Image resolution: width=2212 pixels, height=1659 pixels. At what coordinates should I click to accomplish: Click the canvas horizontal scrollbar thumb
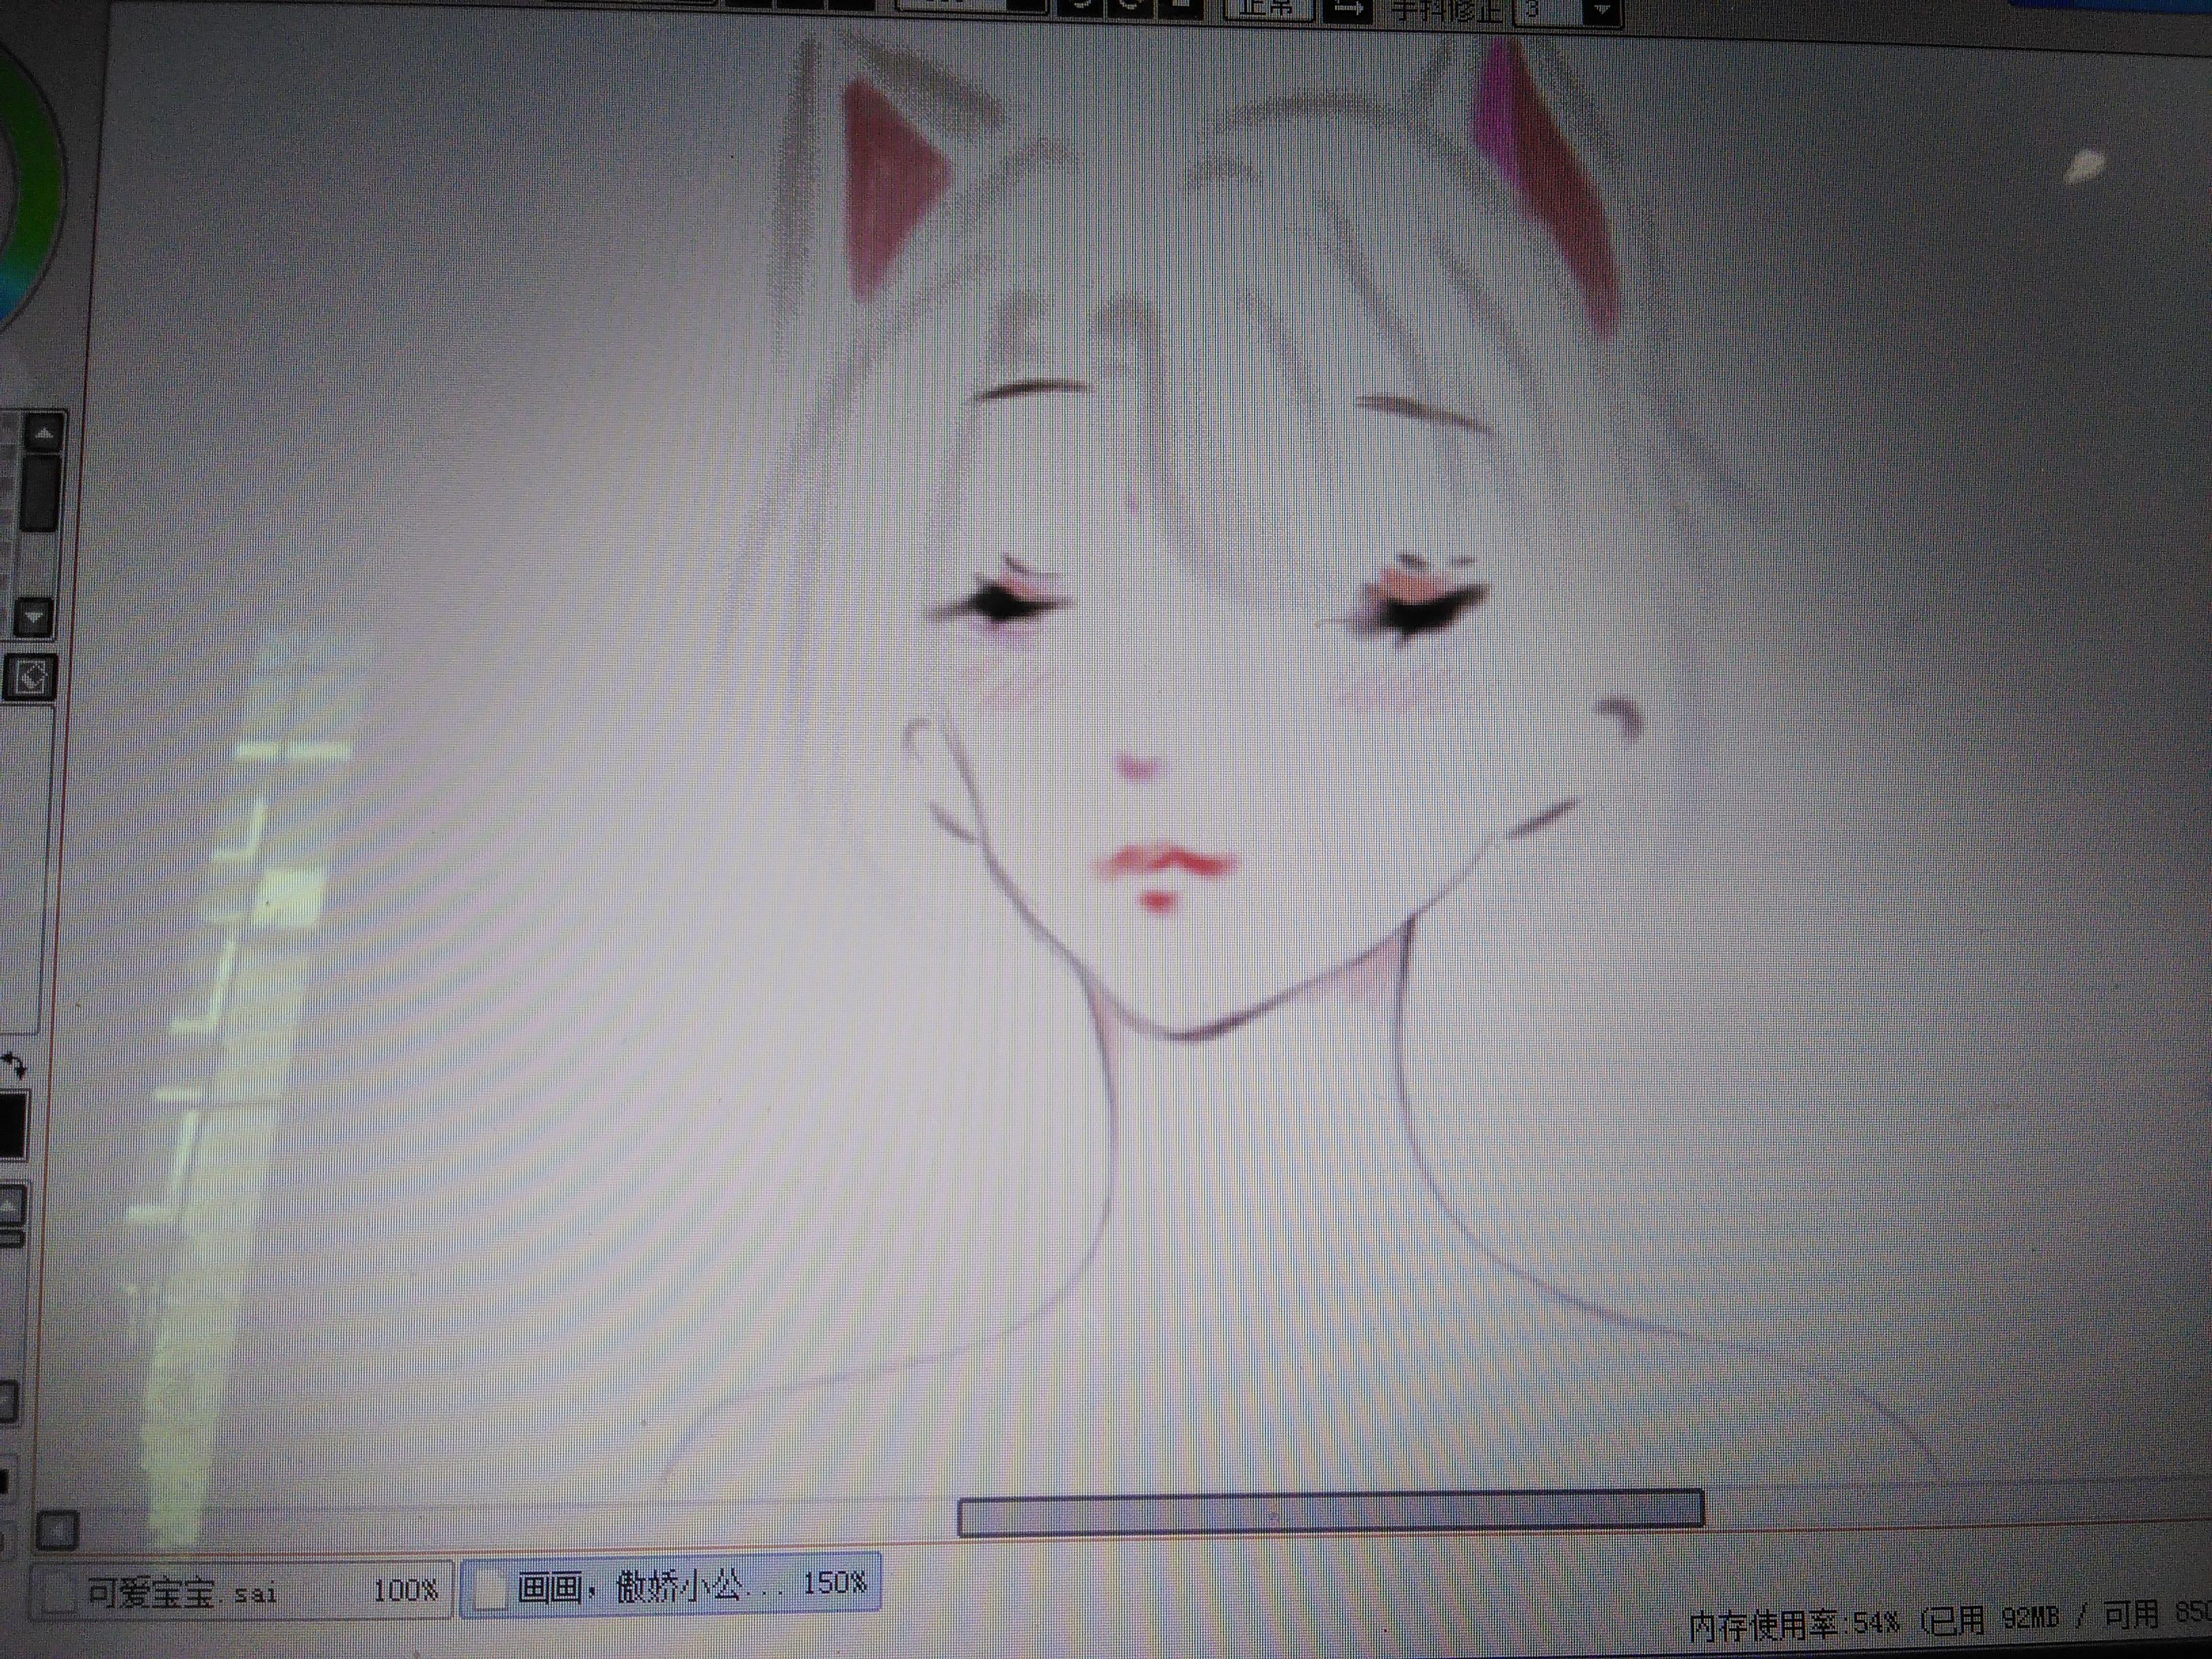click(x=1330, y=1513)
